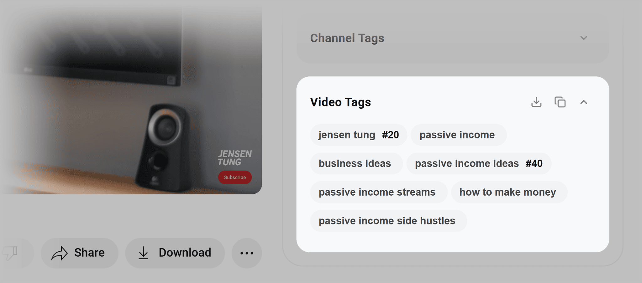This screenshot has height=283, width=642.
Task: Collapse the Video Tags section
Action: pos(584,102)
